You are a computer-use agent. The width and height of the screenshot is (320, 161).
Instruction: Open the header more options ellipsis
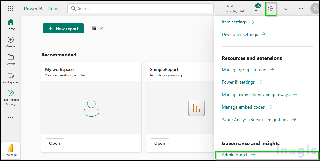(x=301, y=8)
